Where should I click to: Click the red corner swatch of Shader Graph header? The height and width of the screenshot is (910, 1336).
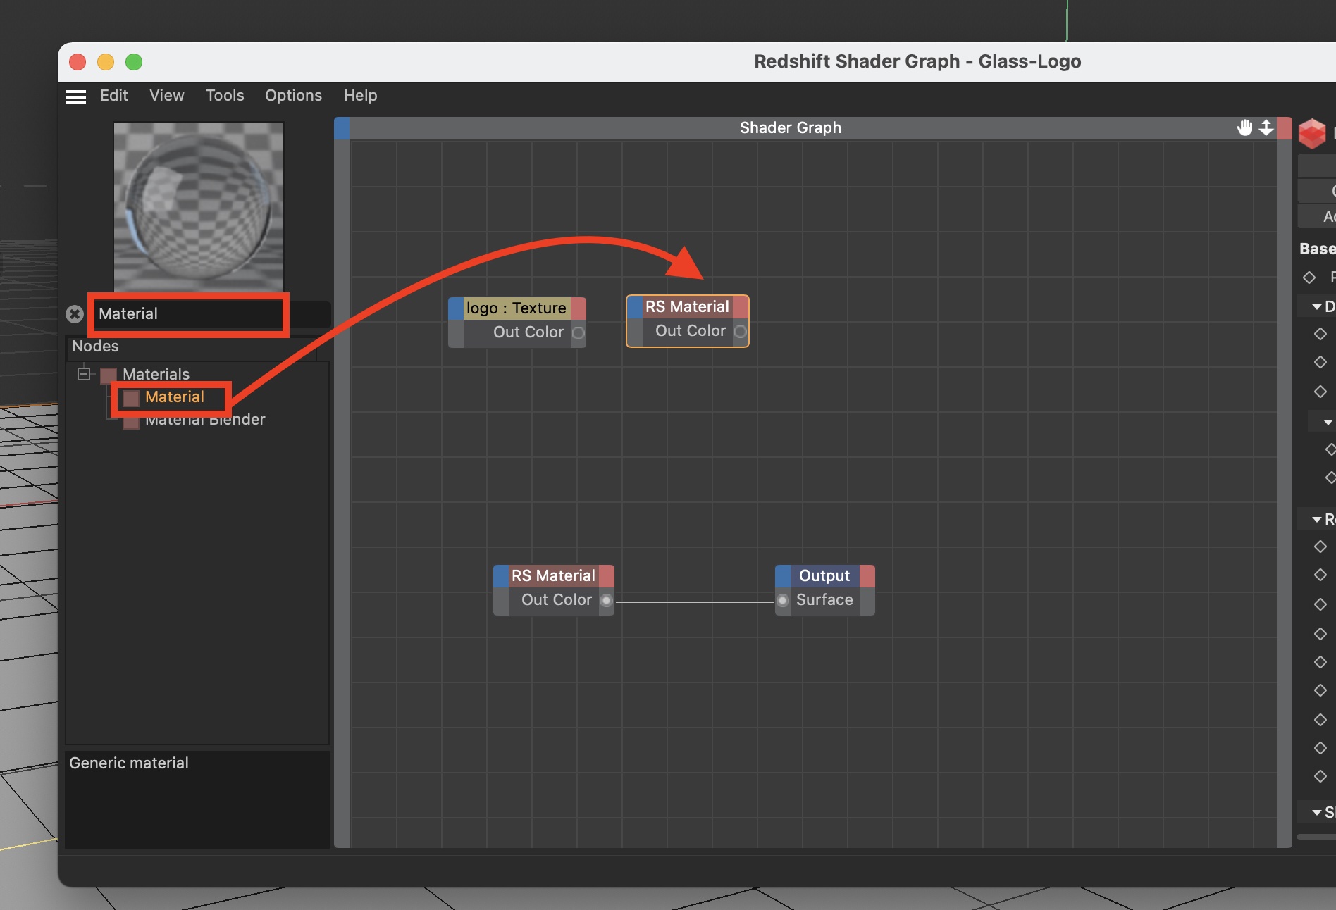point(1284,128)
